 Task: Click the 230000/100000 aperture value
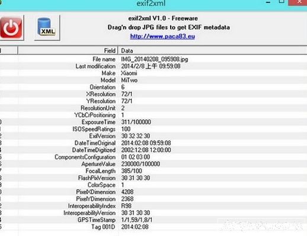tap(140, 164)
